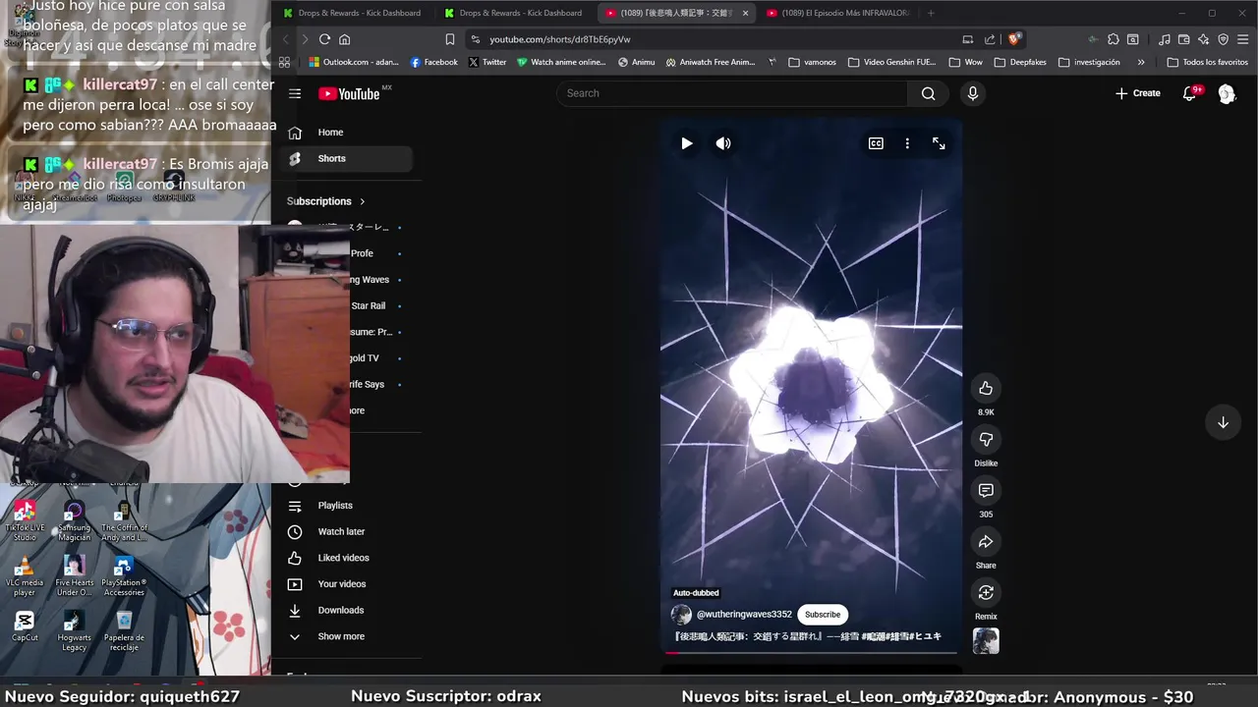Select Papelera de reciclaje desktop icon
The width and height of the screenshot is (1258, 707).
(x=124, y=630)
